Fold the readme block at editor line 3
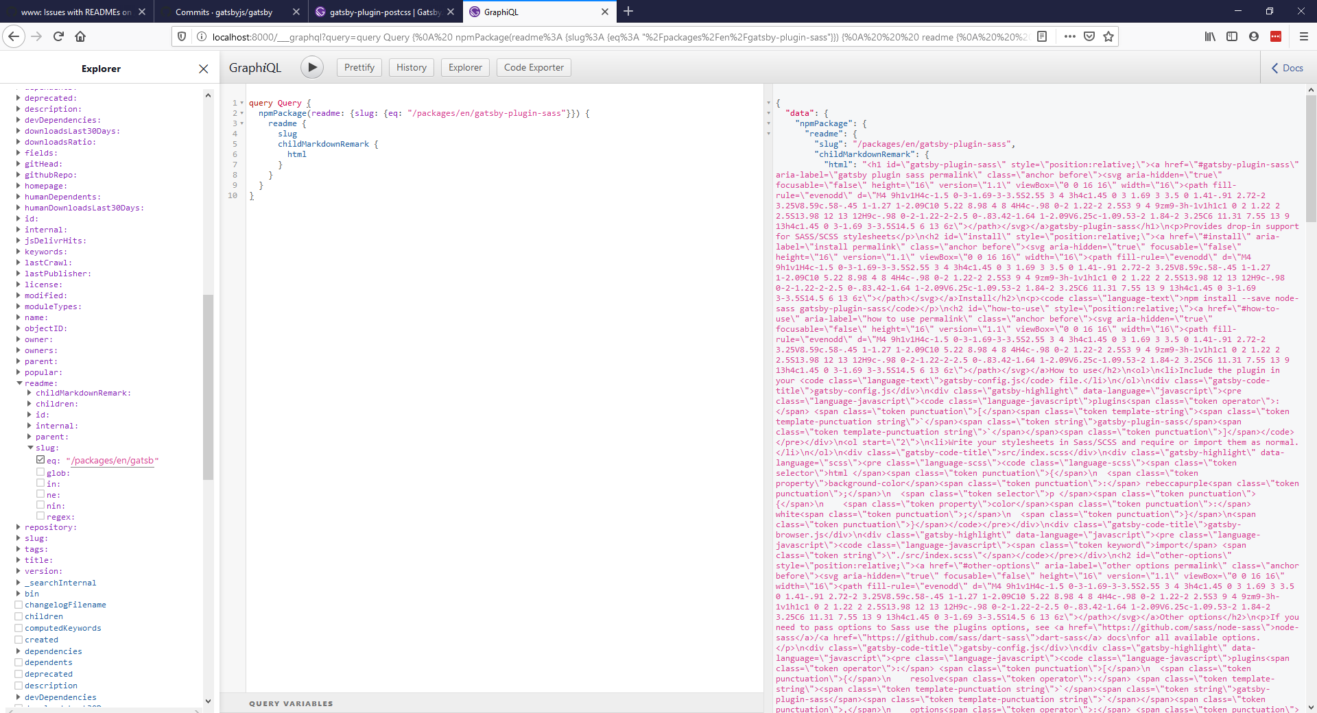The height and width of the screenshot is (713, 1317). pos(241,123)
